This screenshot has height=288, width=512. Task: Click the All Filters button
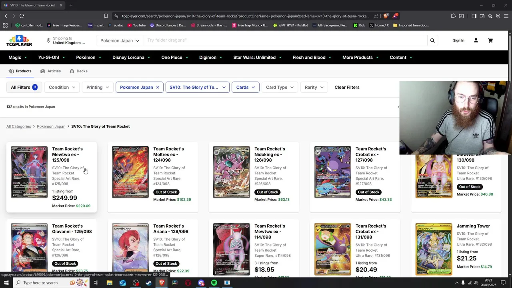pos(24,87)
